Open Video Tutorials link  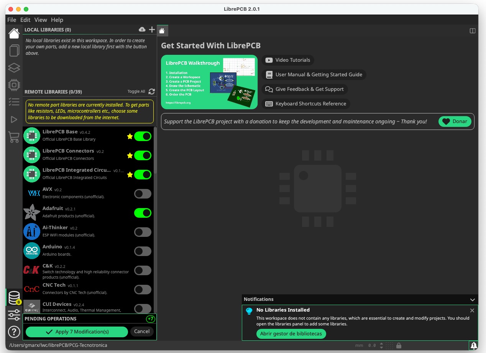coord(287,60)
